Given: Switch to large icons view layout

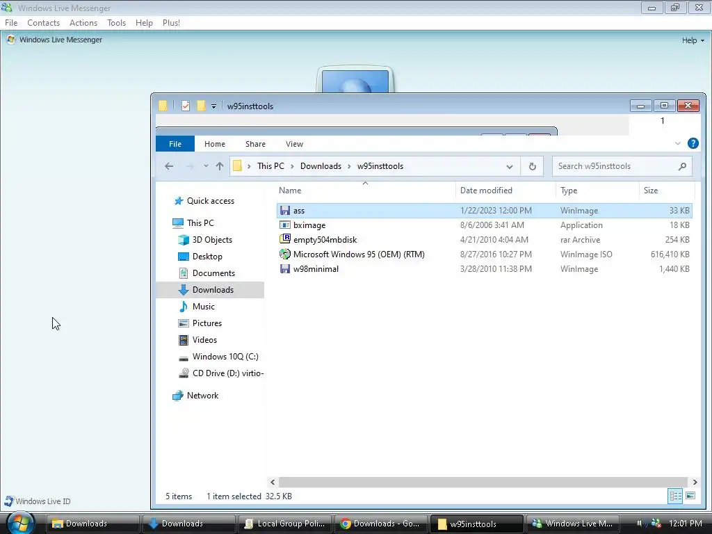Looking at the screenshot, I should 690,496.
